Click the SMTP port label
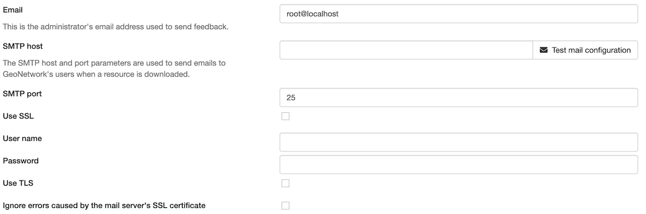The image size is (646, 214). pos(22,94)
